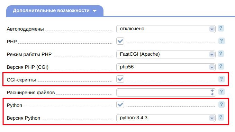Image resolution: width=235 pixels, height=132 pixels.
Task: Open help icon next to Python checkbox
Action: click(222, 104)
